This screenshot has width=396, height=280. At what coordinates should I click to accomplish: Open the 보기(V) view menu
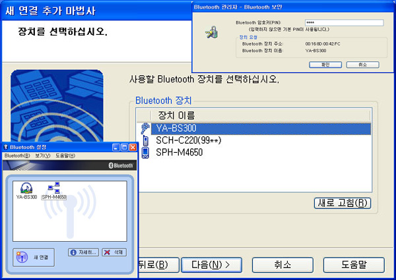click(x=42, y=155)
